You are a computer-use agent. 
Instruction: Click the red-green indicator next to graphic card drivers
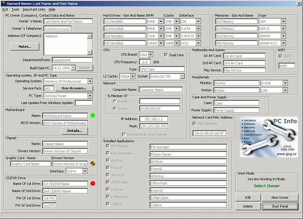coord(93,164)
